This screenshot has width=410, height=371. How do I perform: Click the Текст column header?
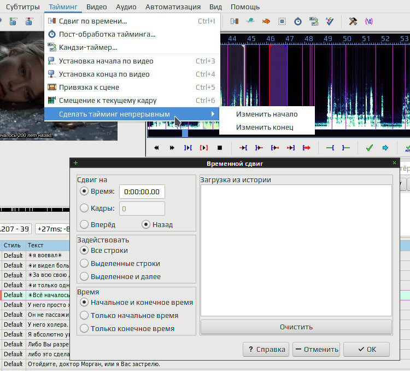click(x=36, y=245)
